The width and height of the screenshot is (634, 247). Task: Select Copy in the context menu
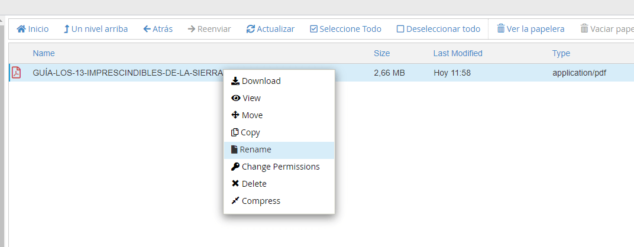click(x=279, y=132)
